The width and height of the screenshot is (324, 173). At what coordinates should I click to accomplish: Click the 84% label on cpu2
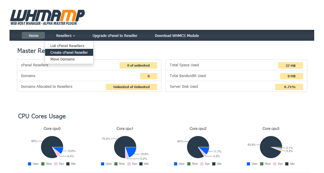pos(180,141)
